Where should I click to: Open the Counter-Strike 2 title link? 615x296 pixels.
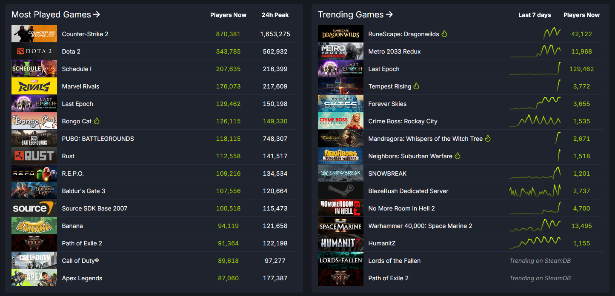click(85, 34)
